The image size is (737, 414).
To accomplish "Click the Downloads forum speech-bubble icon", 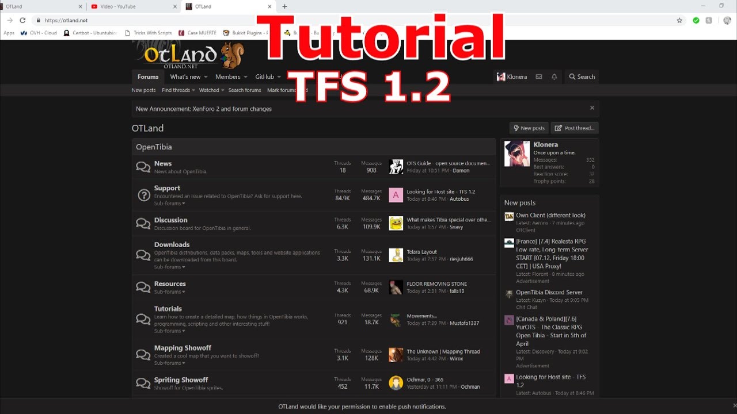I will click(143, 255).
